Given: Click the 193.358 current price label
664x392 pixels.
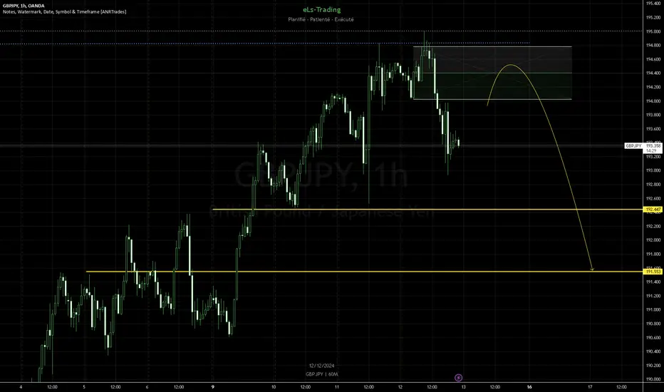Looking at the screenshot, I should [653, 146].
